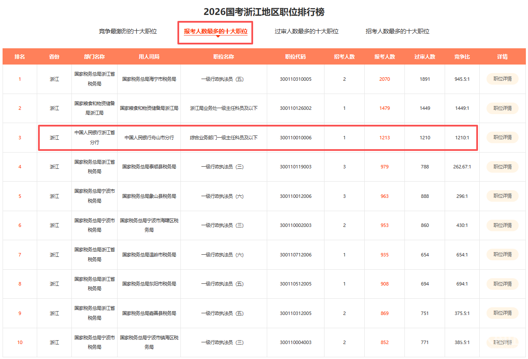The image size is (528, 359).
Task: Click applicant count 2070 in first row
Action: [x=384, y=79]
